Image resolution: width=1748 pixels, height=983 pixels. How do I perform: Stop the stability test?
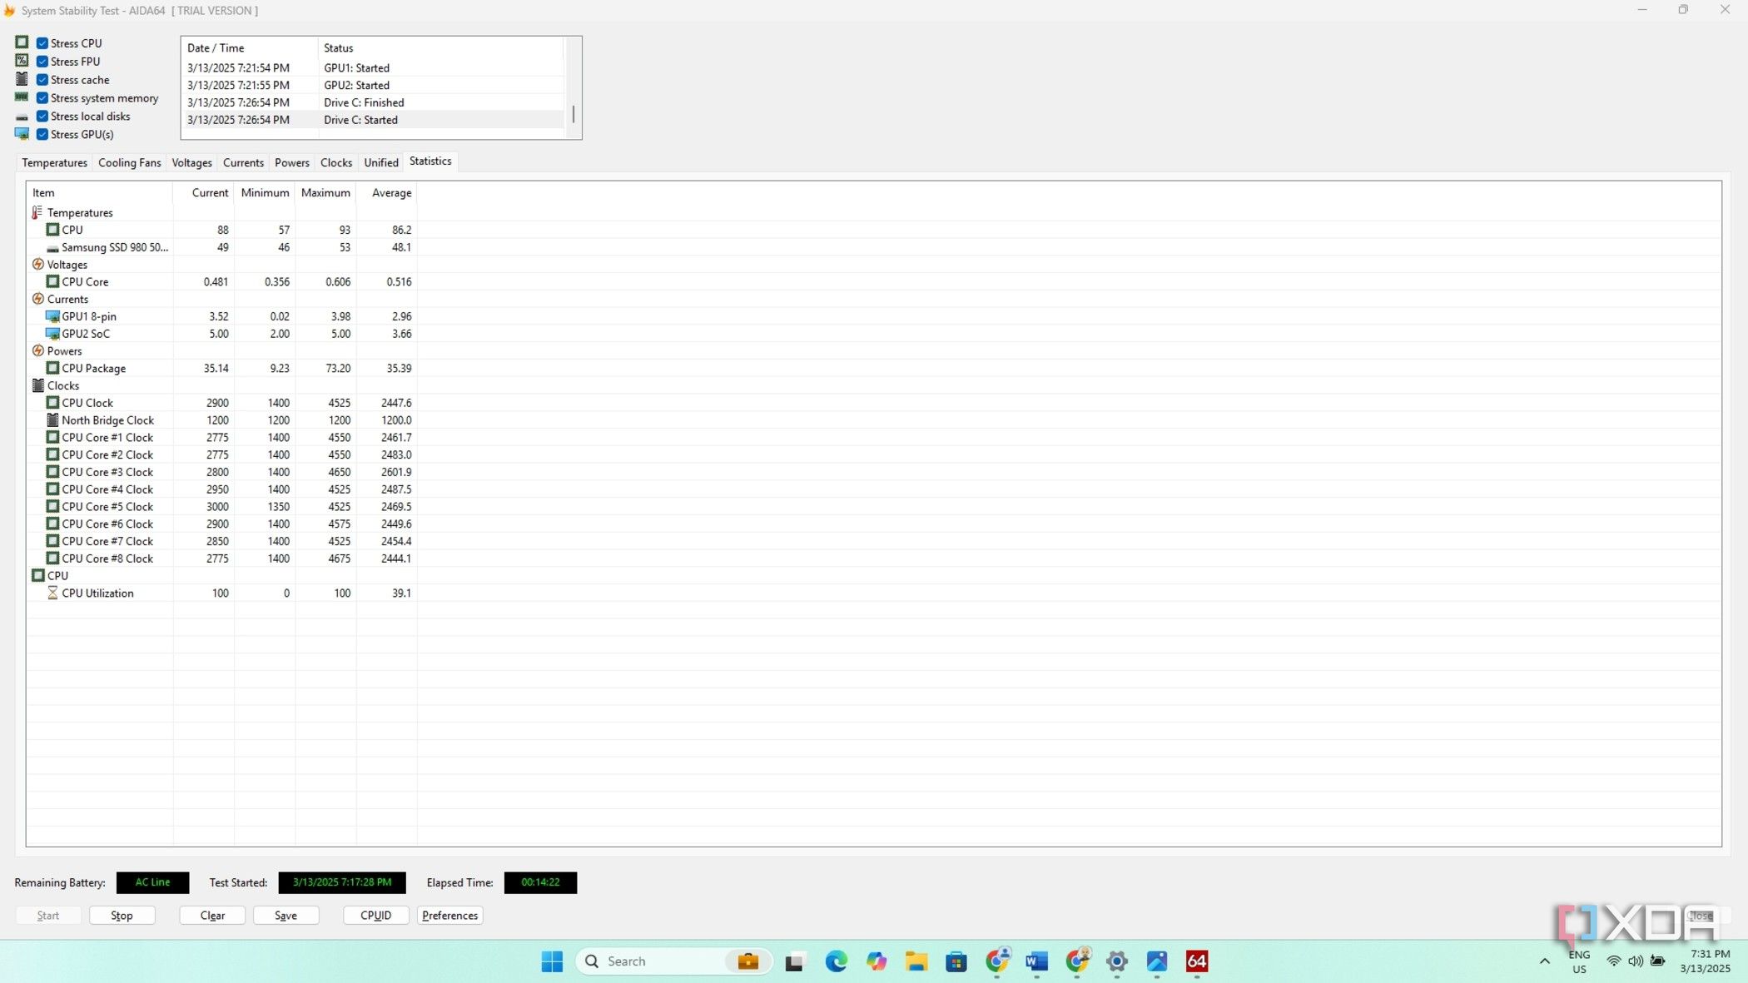(x=122, y=916)
